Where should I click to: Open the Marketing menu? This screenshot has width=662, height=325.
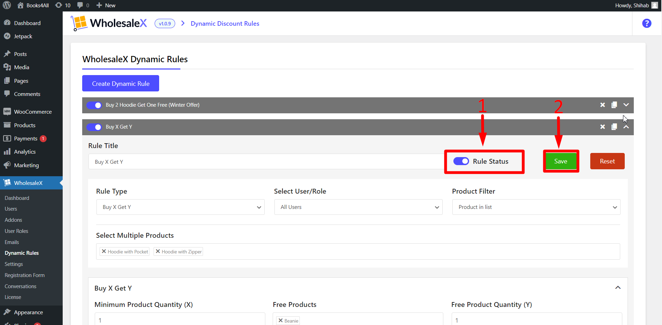26,165
